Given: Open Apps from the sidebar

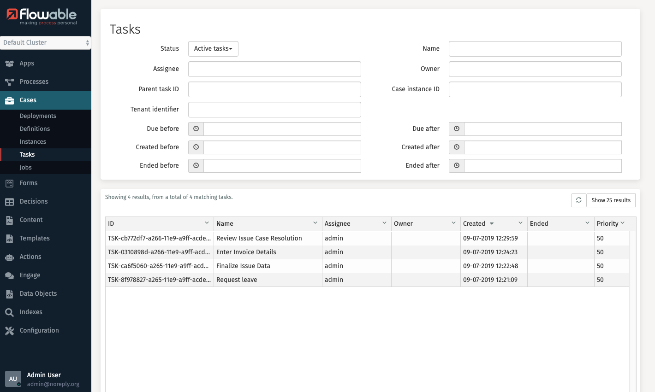Looking at the screenshot, I should pos(27,64).
